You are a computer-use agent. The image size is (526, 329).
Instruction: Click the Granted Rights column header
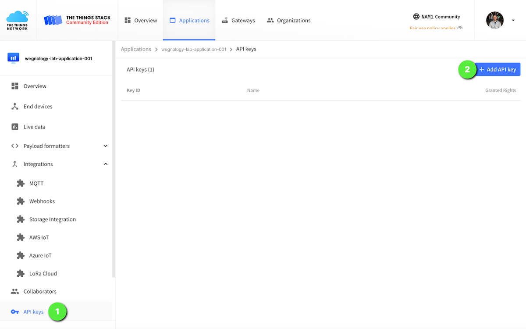[501, 90]
